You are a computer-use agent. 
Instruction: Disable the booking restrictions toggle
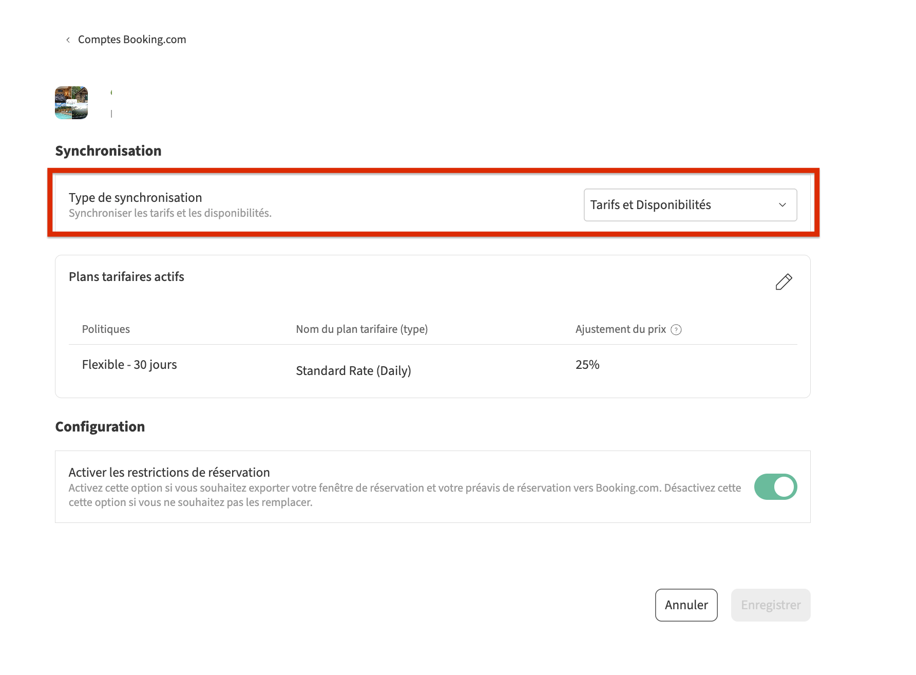pyautogui.click(x=775, y=486)
